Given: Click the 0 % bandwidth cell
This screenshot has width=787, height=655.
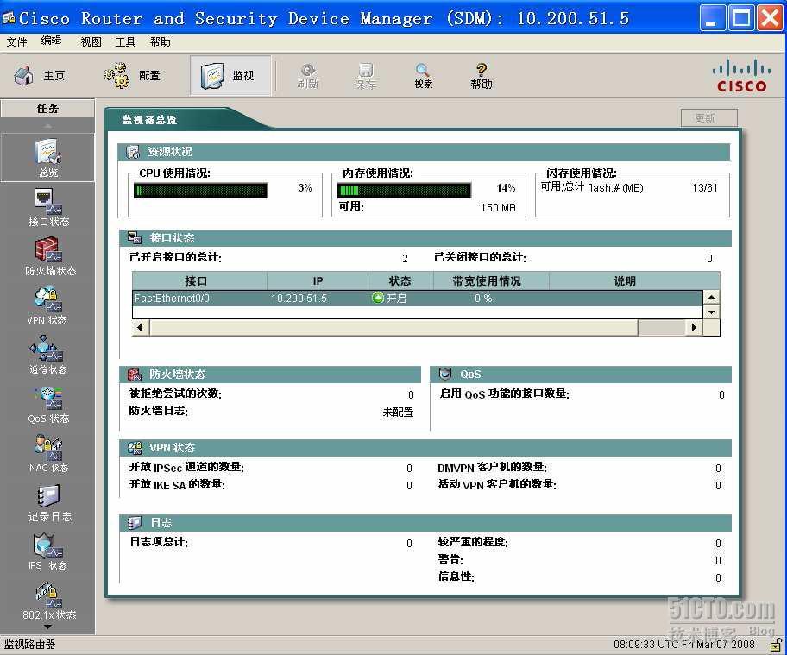Looking at the screenshot, I should coord(483,298).
